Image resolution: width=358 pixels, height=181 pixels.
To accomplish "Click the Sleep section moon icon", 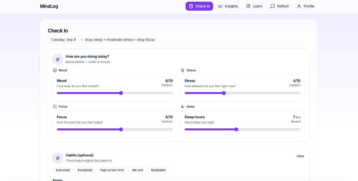I will pos(183,107).
